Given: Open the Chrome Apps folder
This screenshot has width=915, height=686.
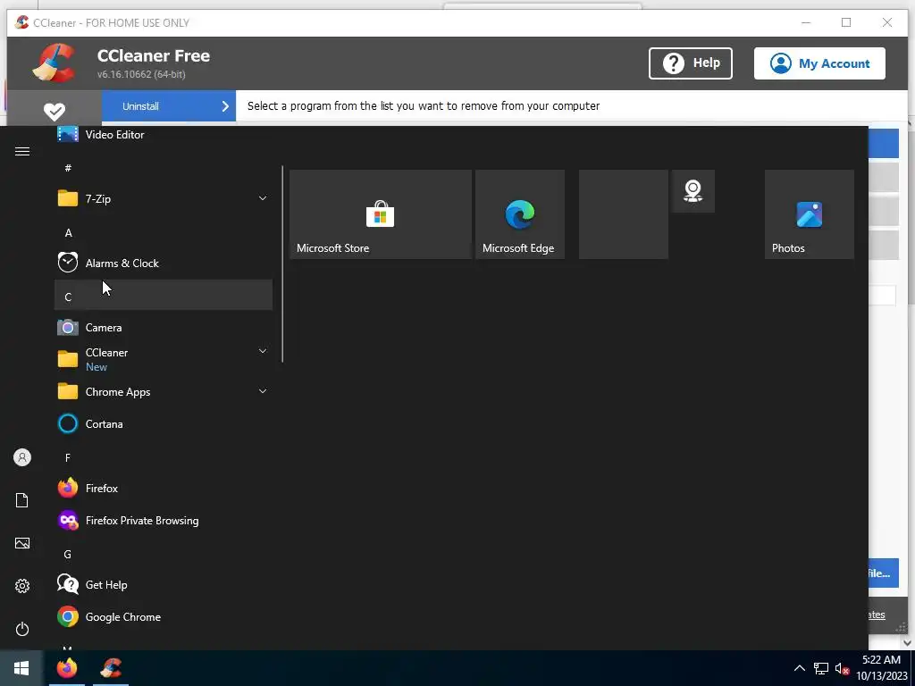Looking at the screenshot, I should point(164,391).
